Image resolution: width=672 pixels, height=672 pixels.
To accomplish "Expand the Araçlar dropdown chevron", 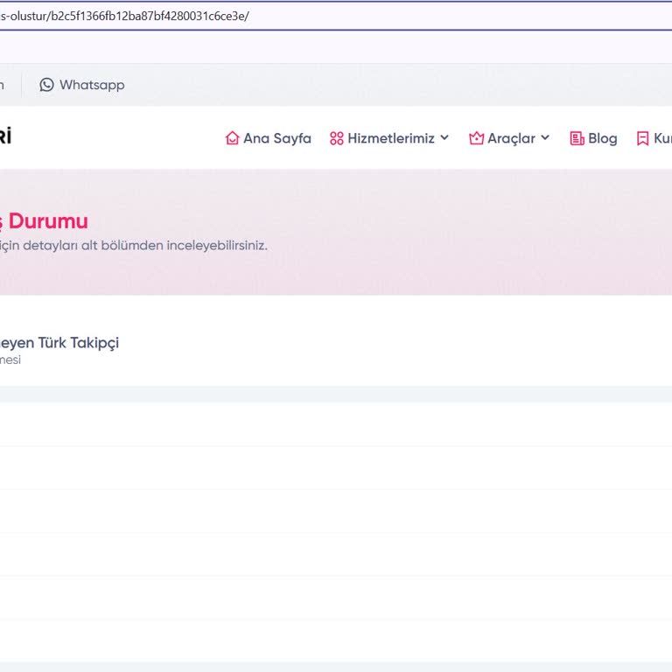I will pyautogui.click(x=545, y=138).
